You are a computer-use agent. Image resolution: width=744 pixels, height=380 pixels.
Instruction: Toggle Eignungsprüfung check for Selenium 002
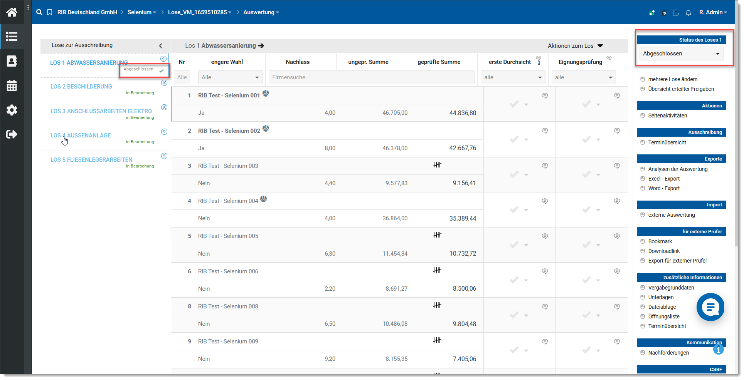click(x=586, y=139)
